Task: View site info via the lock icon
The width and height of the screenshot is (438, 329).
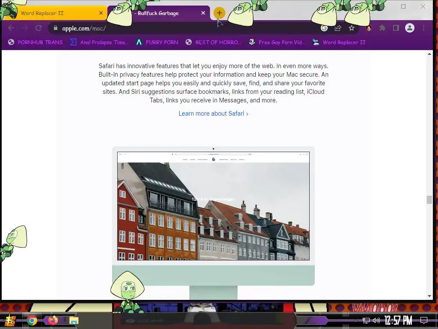Action: point(56,28)
